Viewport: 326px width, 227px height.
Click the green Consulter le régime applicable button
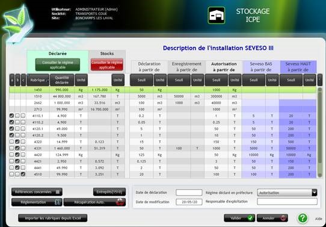click(x=58, y=64)
